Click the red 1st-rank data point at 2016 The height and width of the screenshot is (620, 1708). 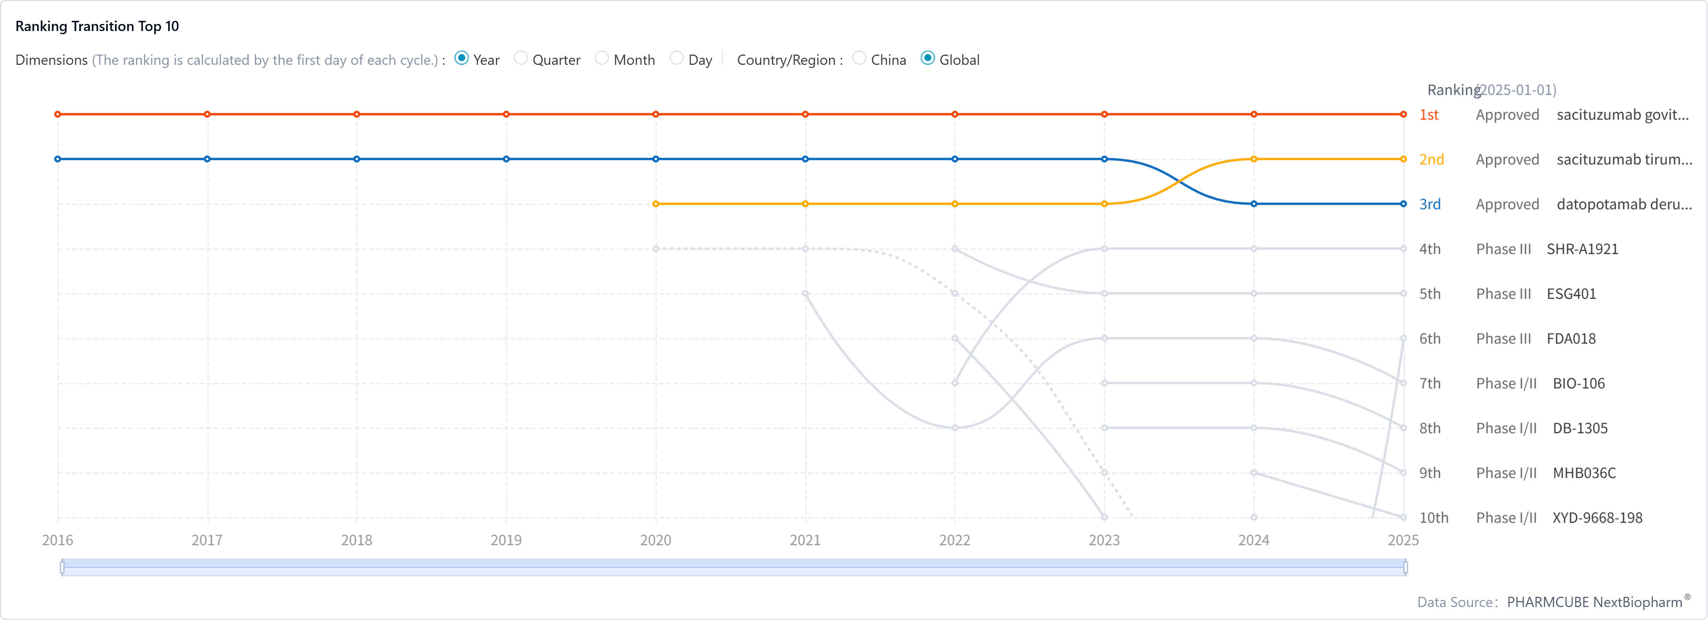(x=58, y=115)
